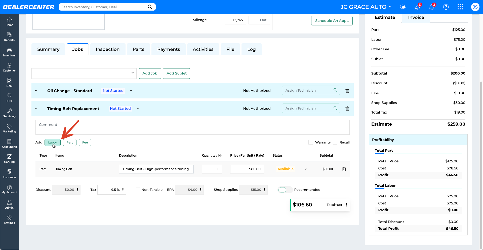
Task: Open JC GRACE AUTO dealership dropdown
Action: click(x=366, y=7)
